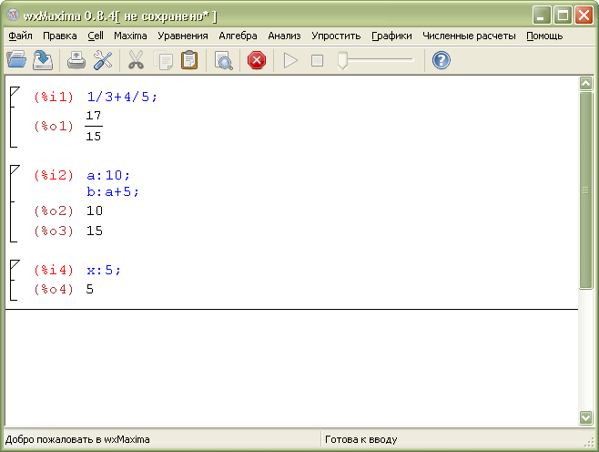Image resolution: width=599 pixels, height=452 pixels.
Task: Open the Анализ menu
Action: [284, 36]
